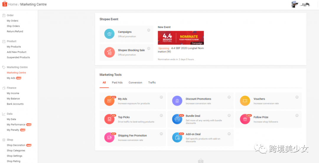Click the Product section bag icon
This screenshot has width=319, height=163.
(4, 41)
